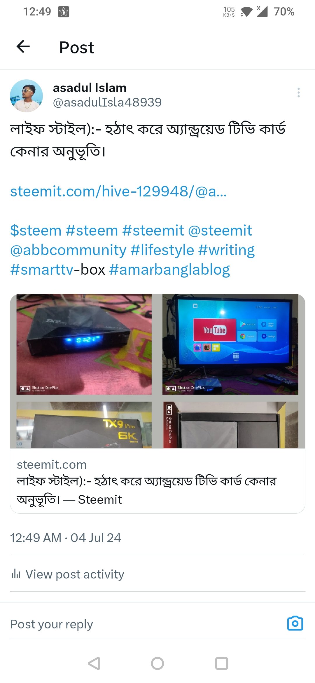Tap Android home circle button

[x=157, y=663]
